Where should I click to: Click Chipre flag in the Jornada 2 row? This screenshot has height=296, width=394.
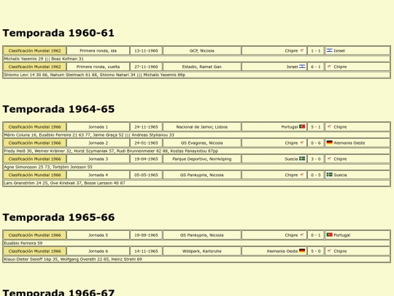tap(302, 143)
